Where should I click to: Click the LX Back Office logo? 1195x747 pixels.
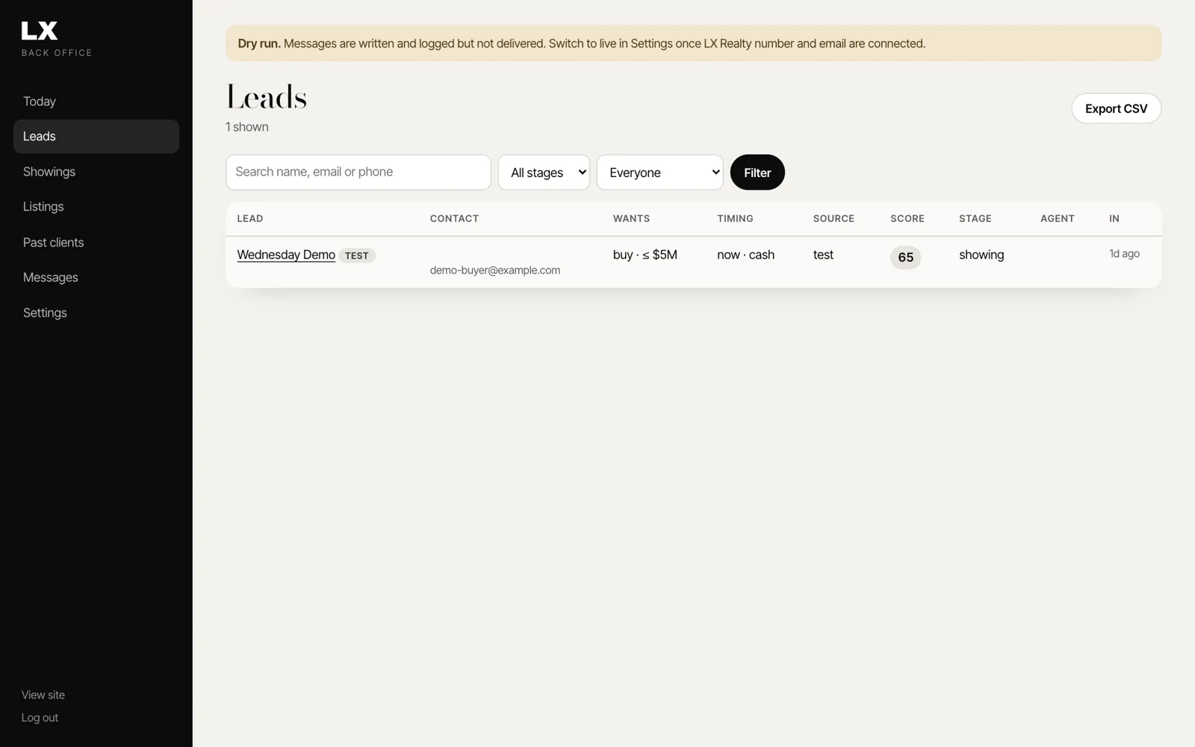pyautogui.click(x=56, y=39)
